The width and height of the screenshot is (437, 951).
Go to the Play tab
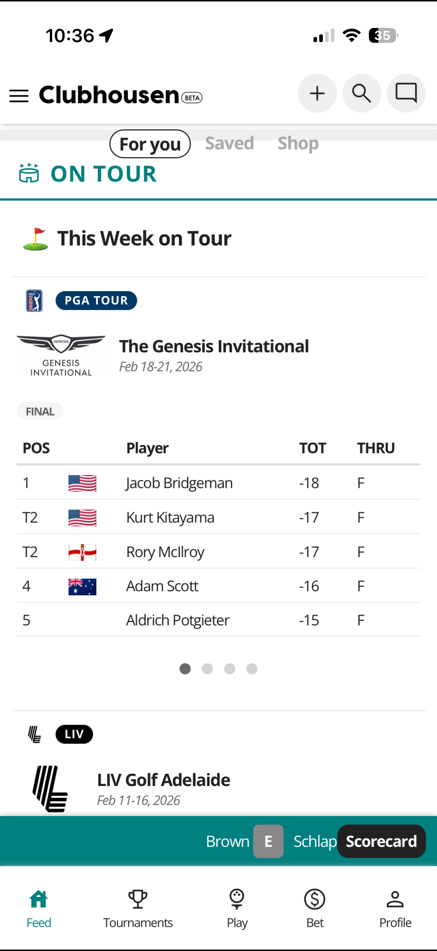pyautogui.click(x=237, y=908)
